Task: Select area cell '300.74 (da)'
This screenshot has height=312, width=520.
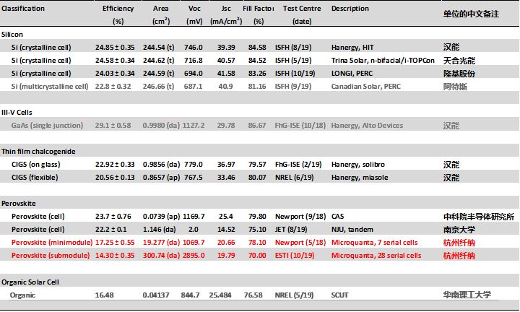Action: point(161,255)
